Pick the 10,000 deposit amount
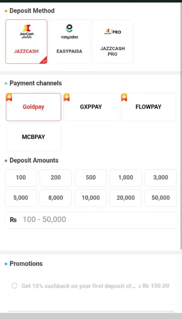 click(x=91, y=198)
